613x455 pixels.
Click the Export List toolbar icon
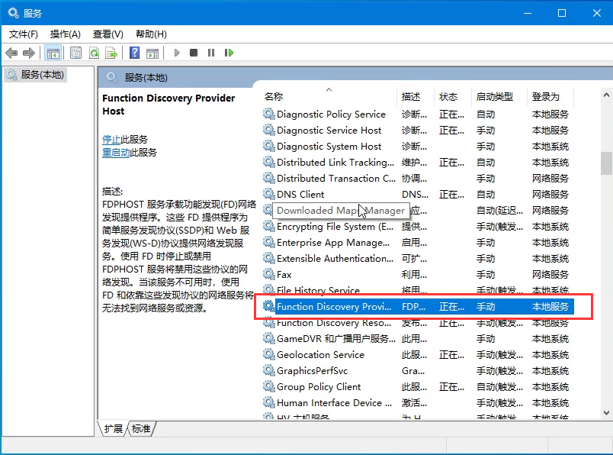tap(111, 53)
